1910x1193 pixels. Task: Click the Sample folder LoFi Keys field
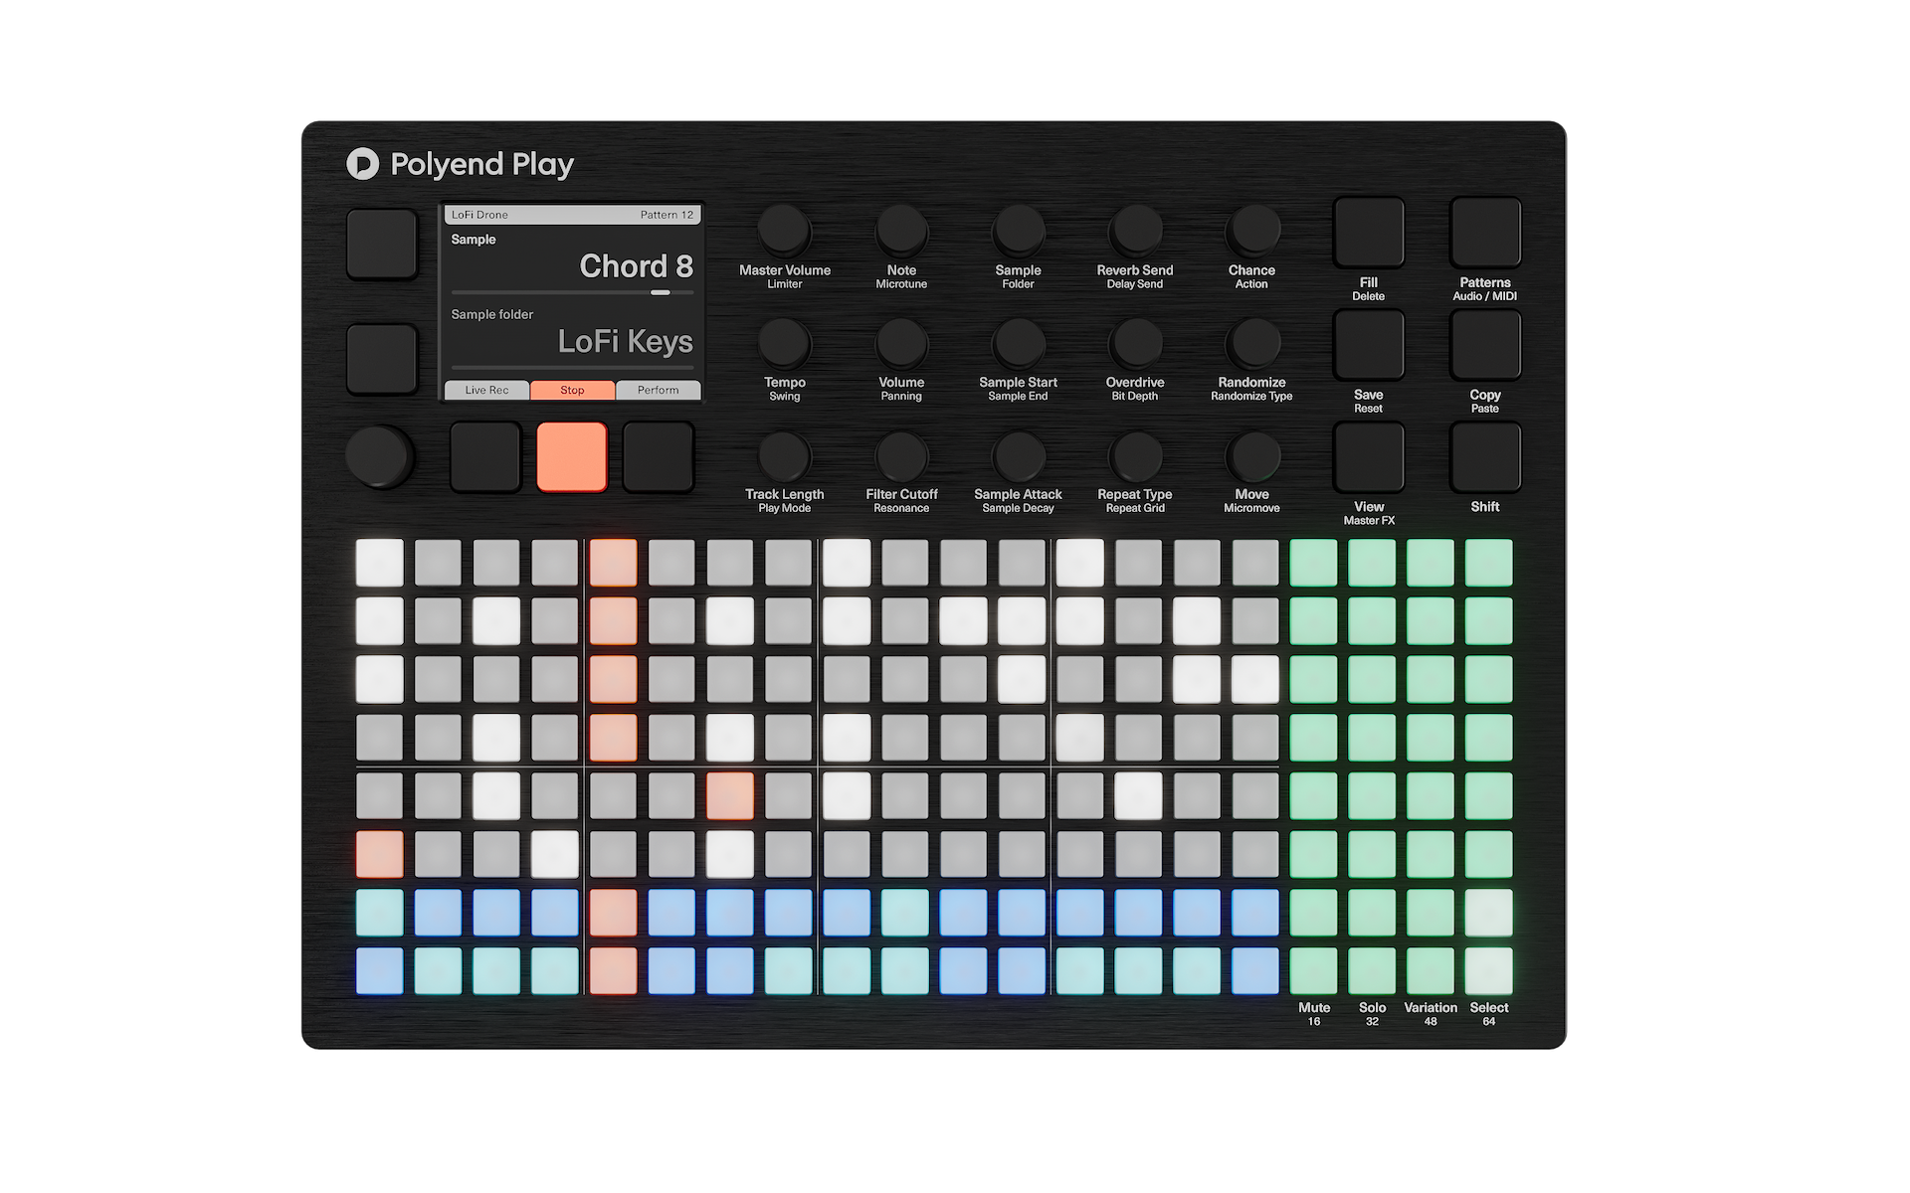[x=624, y=341]
